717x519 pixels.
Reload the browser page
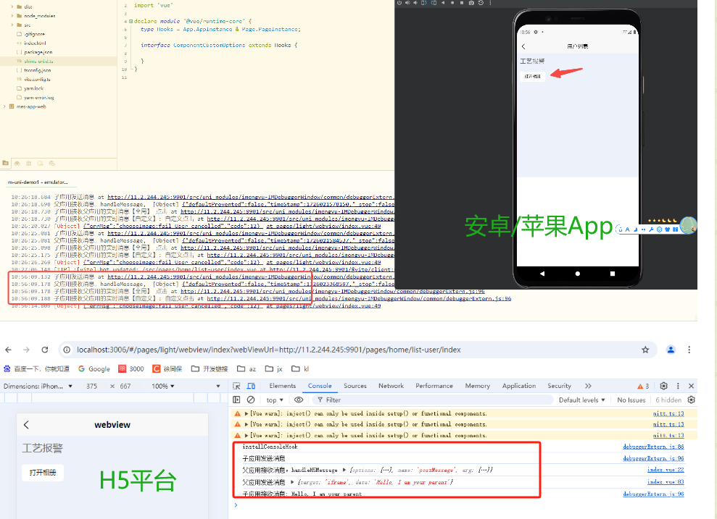pos(45,350)
